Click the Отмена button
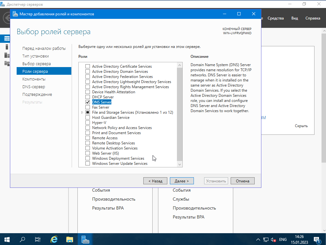 click(x=243, y=181)
